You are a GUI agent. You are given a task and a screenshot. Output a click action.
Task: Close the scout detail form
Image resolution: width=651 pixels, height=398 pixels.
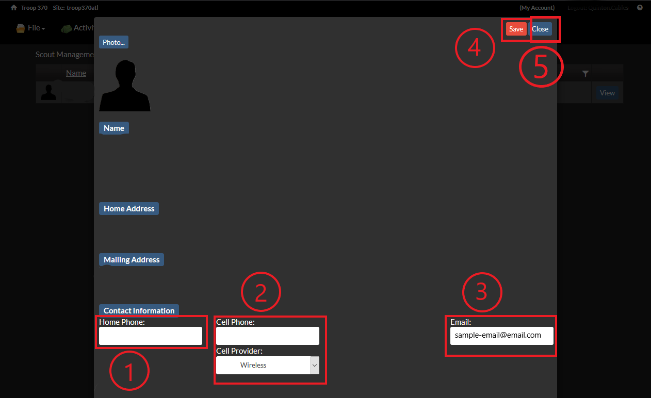pyautogui.click(x=540, y=29)
